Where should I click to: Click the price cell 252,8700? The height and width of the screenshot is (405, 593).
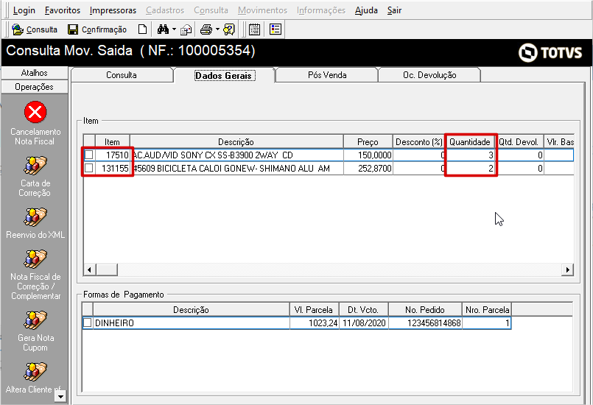click(368, 169)
